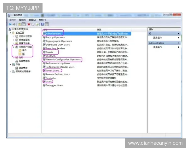Collapse the 系统工具 tree branch

point(10,33)
